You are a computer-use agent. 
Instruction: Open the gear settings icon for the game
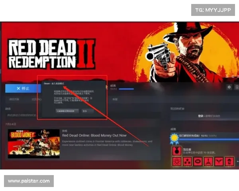(x=229, y=87)
